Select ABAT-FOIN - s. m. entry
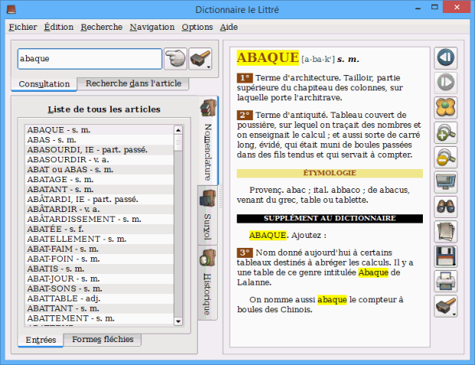475x365 pixels. click(100, 259)
